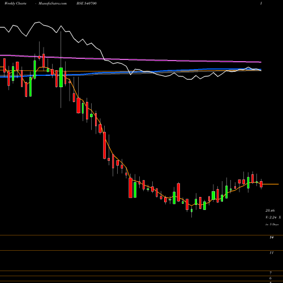Click the "23.46" closing price value

pyautogui.click(x=270, y=211)
